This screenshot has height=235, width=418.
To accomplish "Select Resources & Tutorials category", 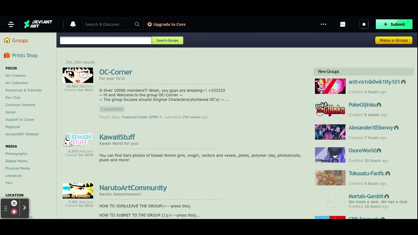I will click(x=24, y=90).
